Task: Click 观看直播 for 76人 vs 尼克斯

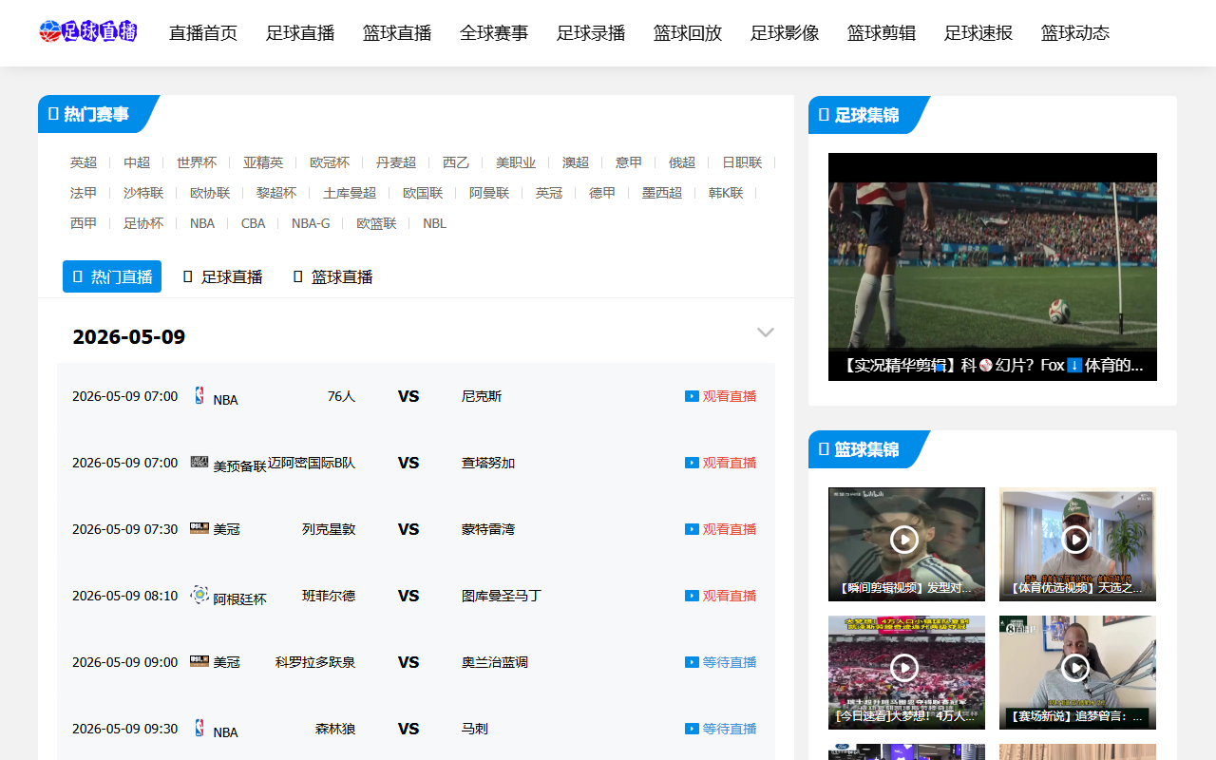Action: tap(730, 396)
